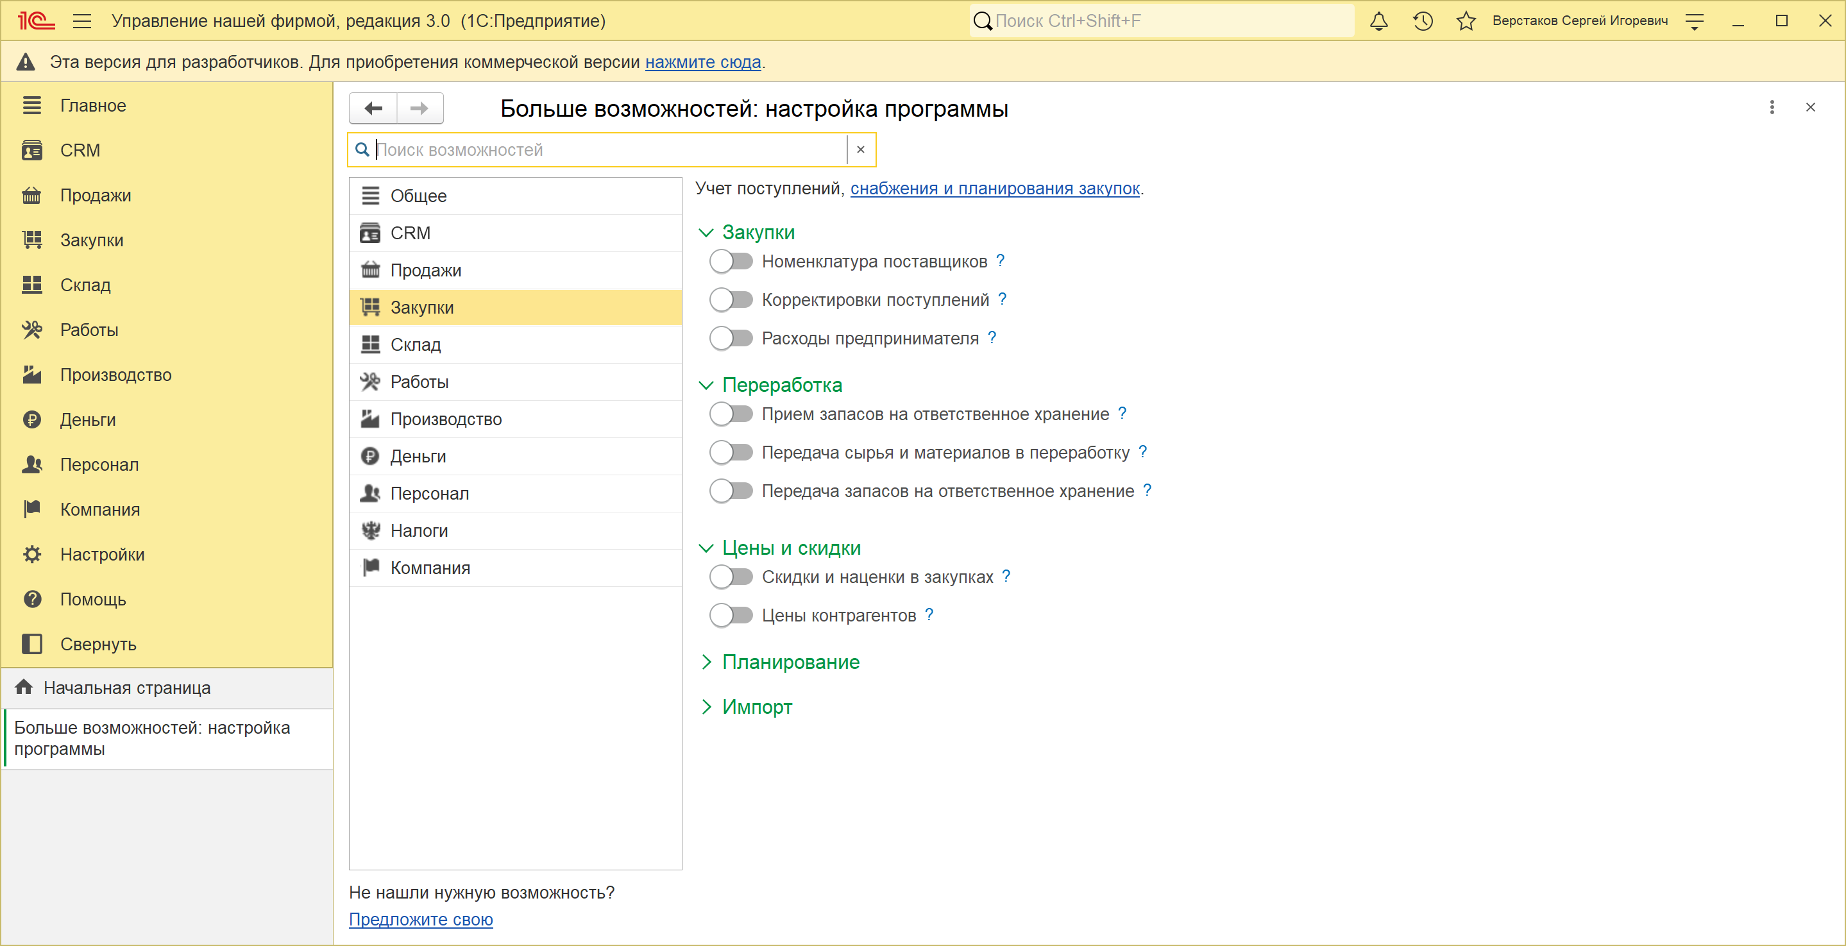Switch on Передача запасов на ответственное хранение

[x=731, y=491]
